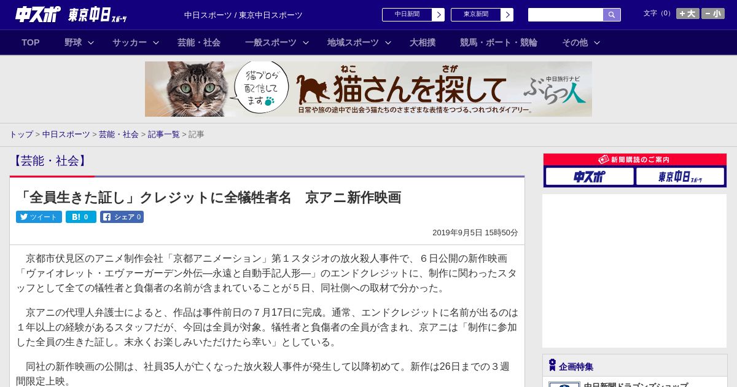The width and height of the screenshot is (737, 387).
Task: Go to トップ in breadcrumb
Action: point(21,134)
